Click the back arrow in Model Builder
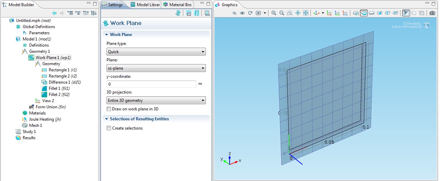Viewport: 440px width, 181px height. click(54, 13)
